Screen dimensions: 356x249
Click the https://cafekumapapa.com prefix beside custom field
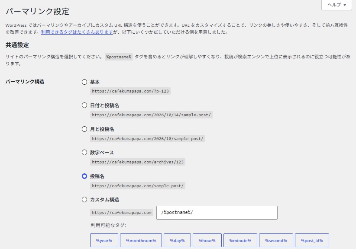click(x=121, y=213)
